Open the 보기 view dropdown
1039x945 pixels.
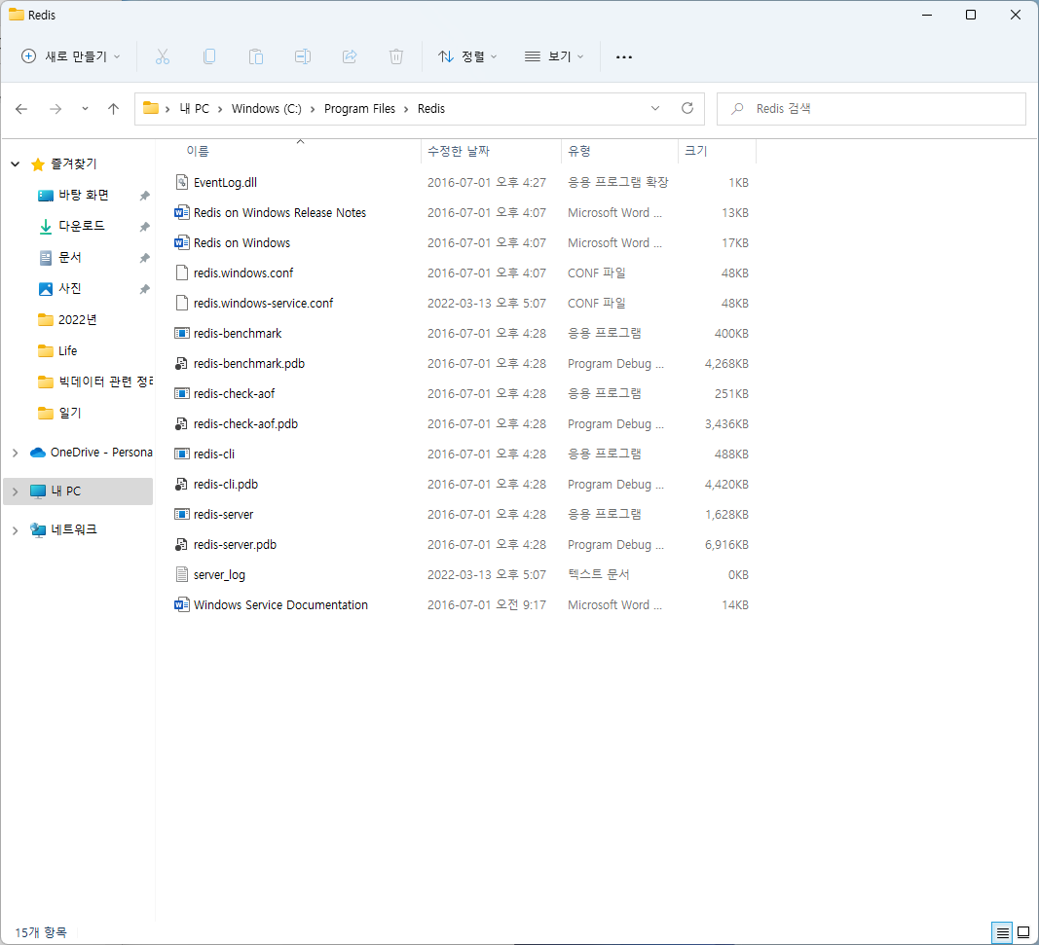[554, 57]
